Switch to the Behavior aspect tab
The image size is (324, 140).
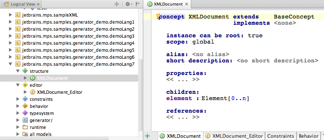coord(308,136)
